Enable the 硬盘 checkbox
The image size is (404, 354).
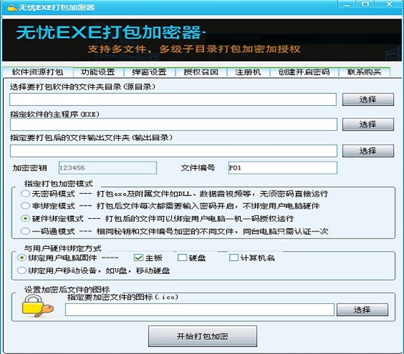182,258
